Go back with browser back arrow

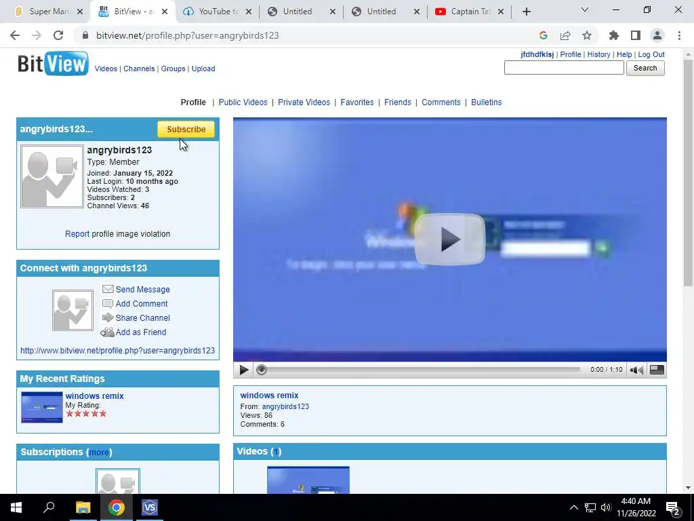[15, 35]
